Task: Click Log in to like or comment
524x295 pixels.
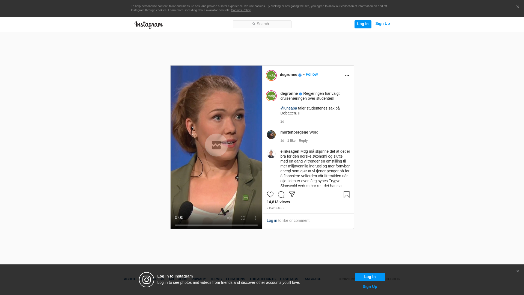Action: click(x=272, y=220)
